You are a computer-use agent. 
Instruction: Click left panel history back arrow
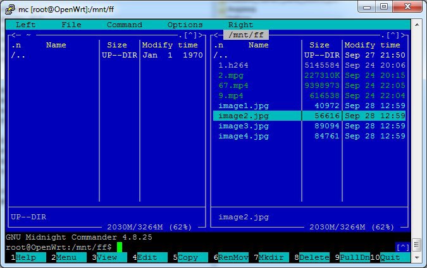[x=14, y=35]
